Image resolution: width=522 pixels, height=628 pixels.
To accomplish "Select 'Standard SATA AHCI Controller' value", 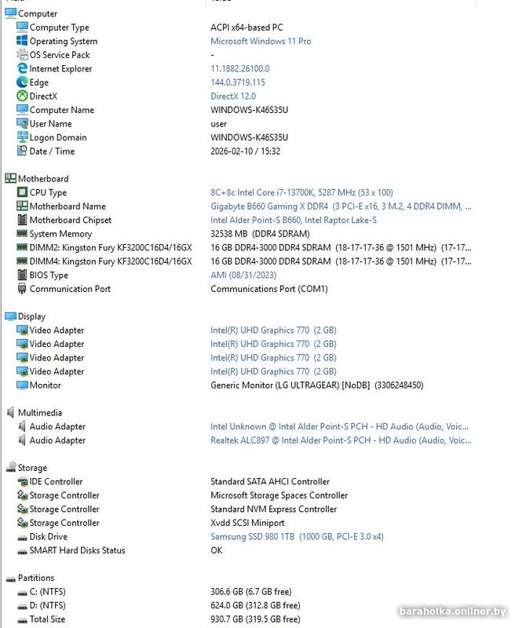I will 270,481.
